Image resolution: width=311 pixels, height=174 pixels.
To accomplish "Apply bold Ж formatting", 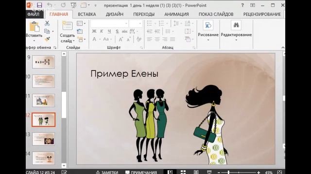I will click(x=94, y=31).
